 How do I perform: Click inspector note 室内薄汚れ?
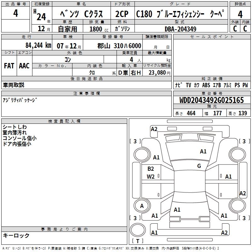coord(14,133)
